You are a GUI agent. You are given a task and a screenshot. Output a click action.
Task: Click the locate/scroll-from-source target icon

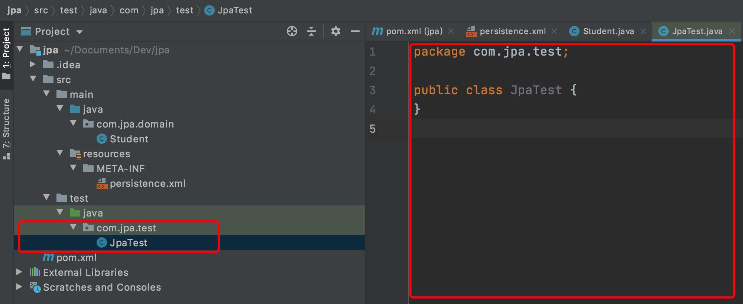[292, 31]
